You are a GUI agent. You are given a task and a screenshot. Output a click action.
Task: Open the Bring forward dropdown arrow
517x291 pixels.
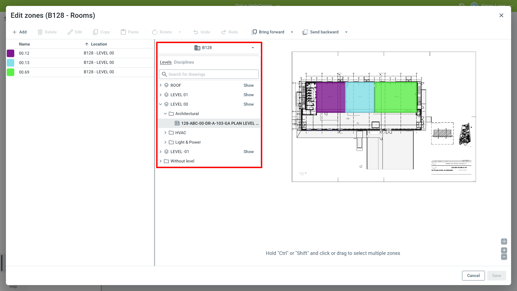click(x=292, y=32)
